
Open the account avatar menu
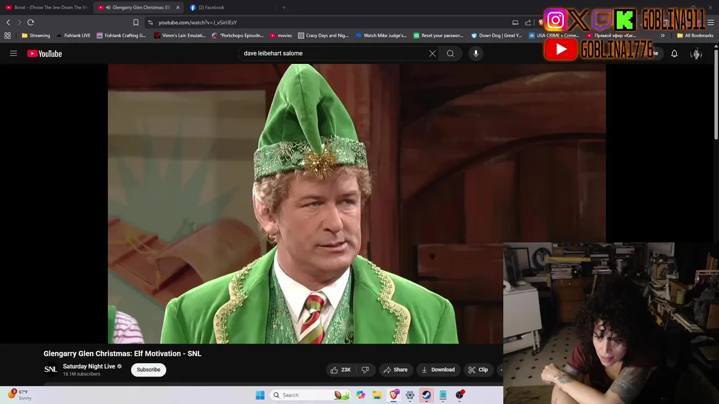click(x=696, y=53)
